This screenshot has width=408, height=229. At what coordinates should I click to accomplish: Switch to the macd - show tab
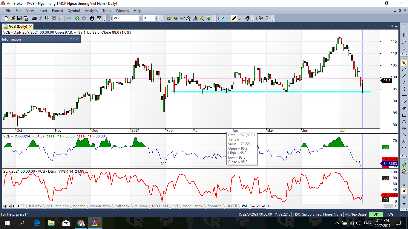[x=193, y=206]
